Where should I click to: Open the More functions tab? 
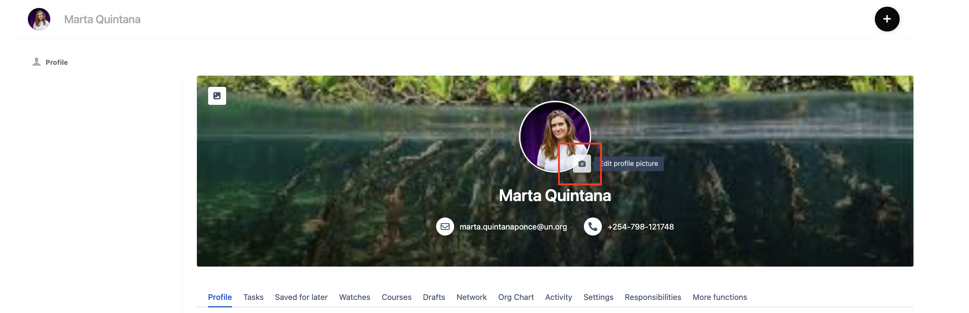(x=720, y=297)
